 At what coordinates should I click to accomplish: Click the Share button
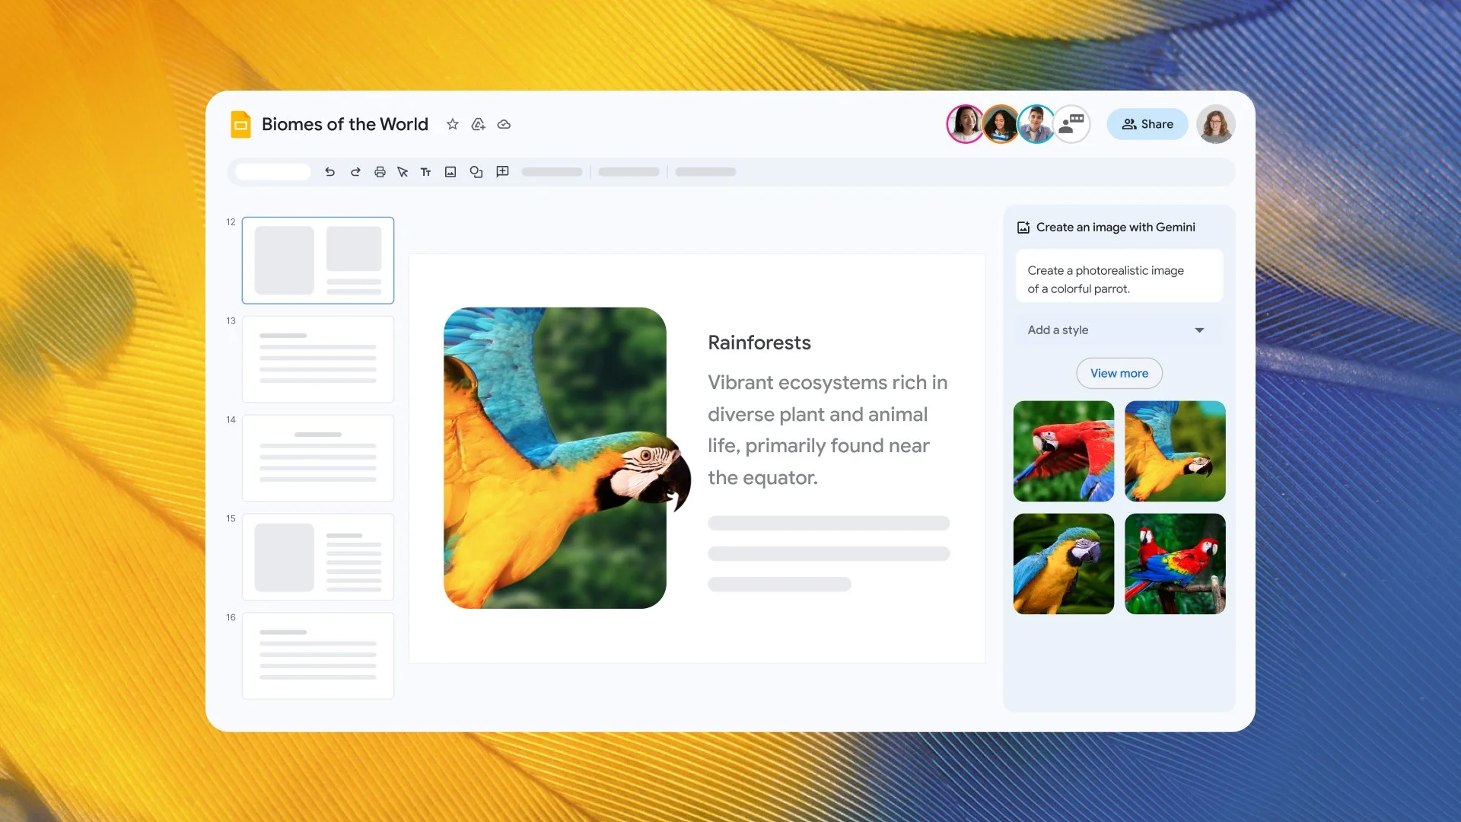pos(1147,124)
